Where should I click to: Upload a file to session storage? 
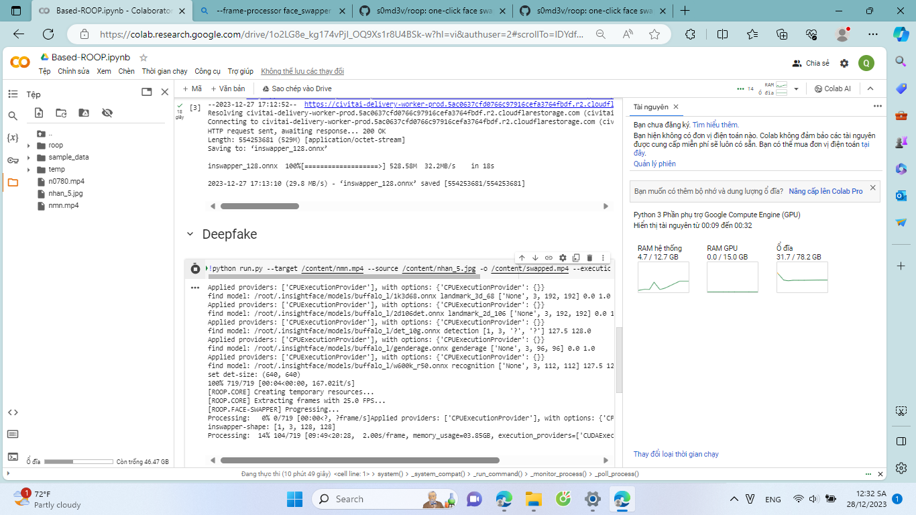(x=39, y=113)
